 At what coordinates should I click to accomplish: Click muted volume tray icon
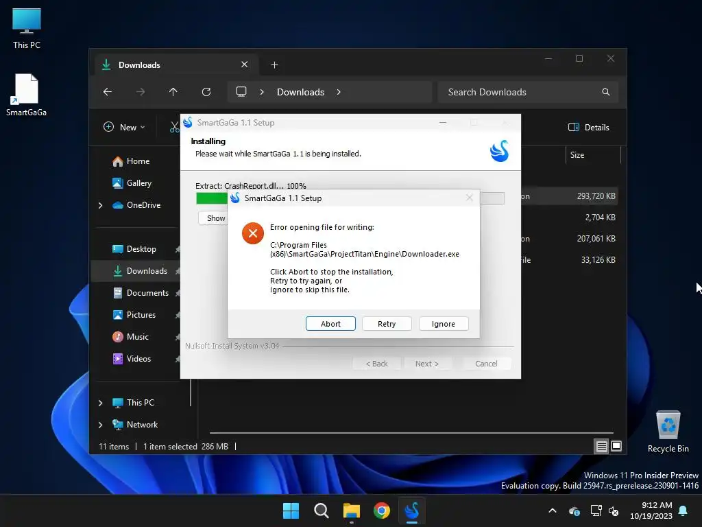[614, 511]
